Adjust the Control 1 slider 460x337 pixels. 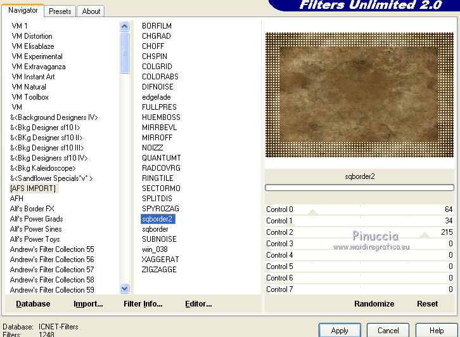(359, 221)
